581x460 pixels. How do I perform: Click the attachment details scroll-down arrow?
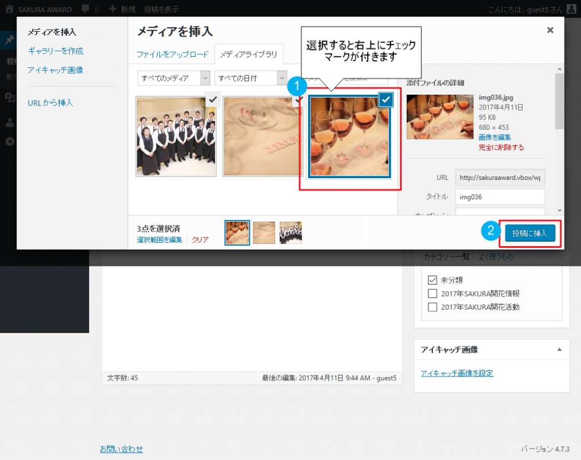(559, 210)
